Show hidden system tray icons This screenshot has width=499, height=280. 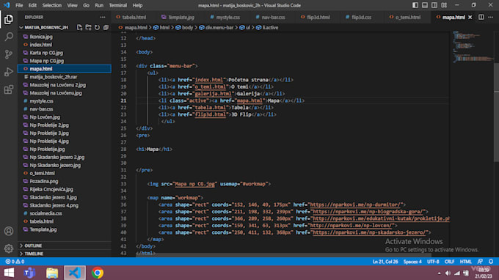point(439,273)
